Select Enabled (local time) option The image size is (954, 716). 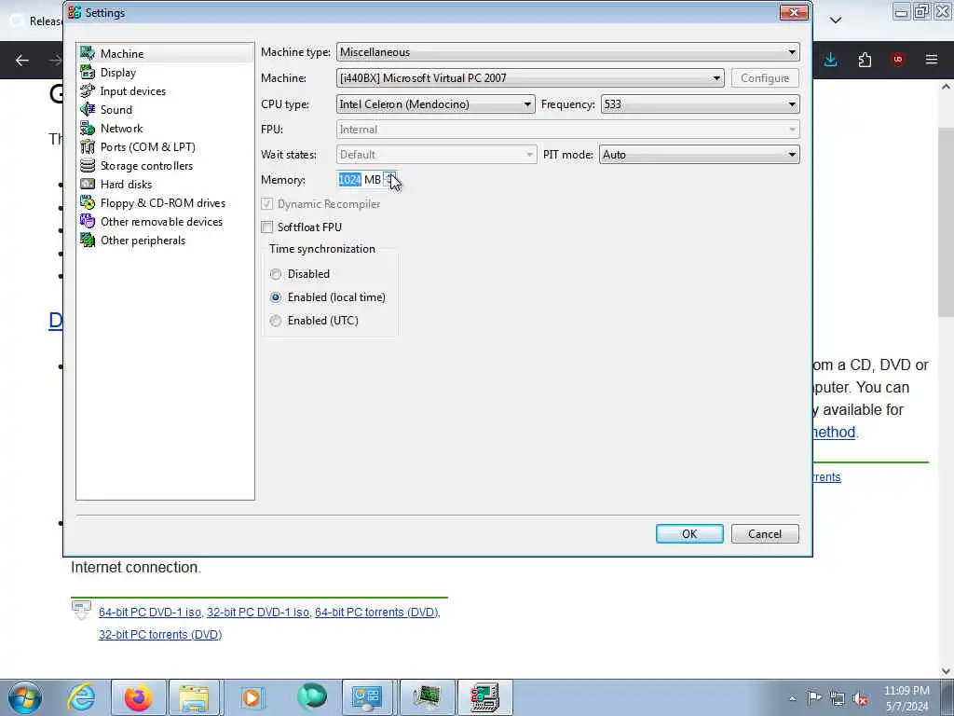pos(276,297)
